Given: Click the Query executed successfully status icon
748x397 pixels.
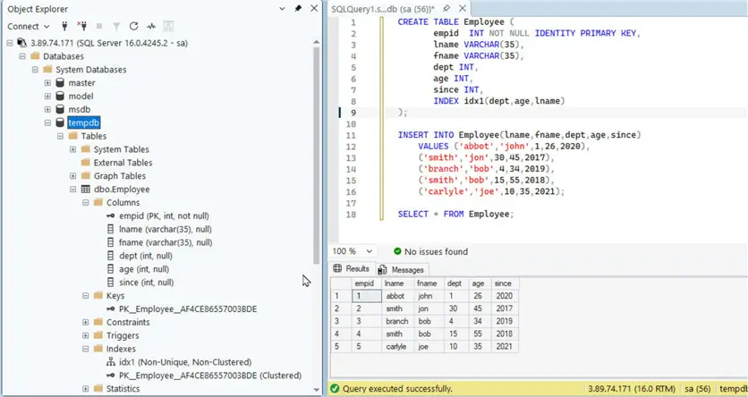Looking at the screenshot, I should [x=335, y=388].
